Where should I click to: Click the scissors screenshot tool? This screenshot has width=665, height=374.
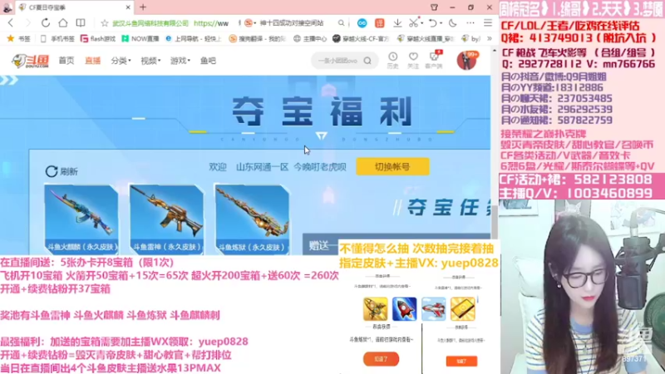pyautogui.click(x=413, y=23)
